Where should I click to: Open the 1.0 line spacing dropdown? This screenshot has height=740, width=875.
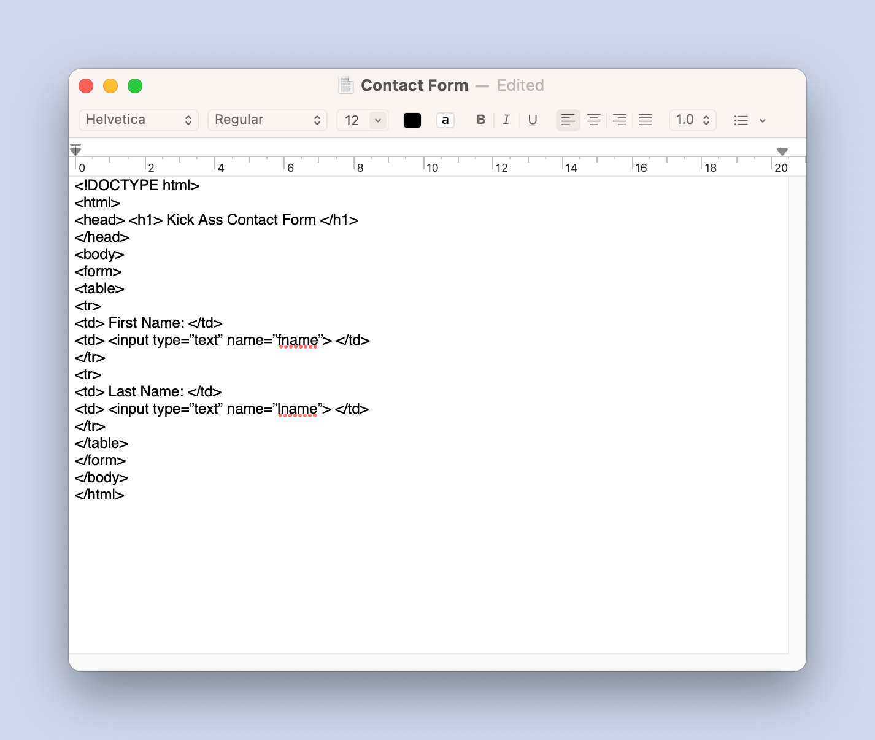point(693,120)
